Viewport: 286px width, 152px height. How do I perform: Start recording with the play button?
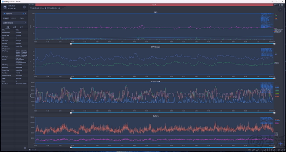click(280, 10)
